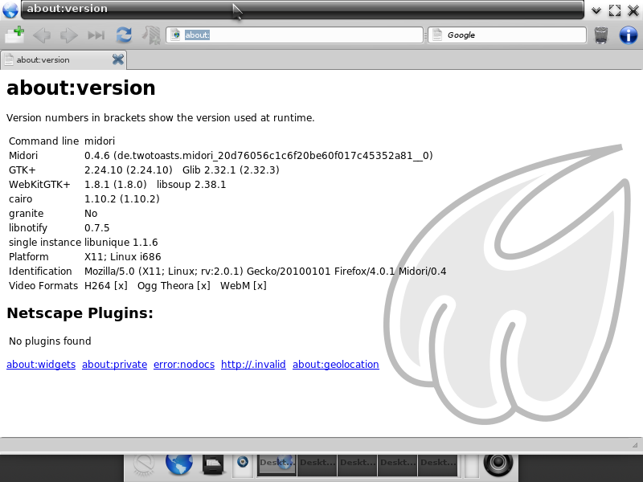The width and height of the screenshot is (643, 482).
Task: Click the black speaker icon in the dock
Action: pyautogui.click(x=498, y=464)
